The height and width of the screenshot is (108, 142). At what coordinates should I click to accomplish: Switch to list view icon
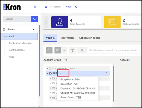64,50
